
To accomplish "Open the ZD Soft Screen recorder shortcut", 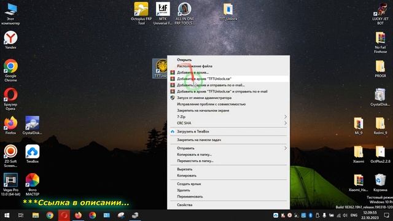I will click(x=10, y=156).
